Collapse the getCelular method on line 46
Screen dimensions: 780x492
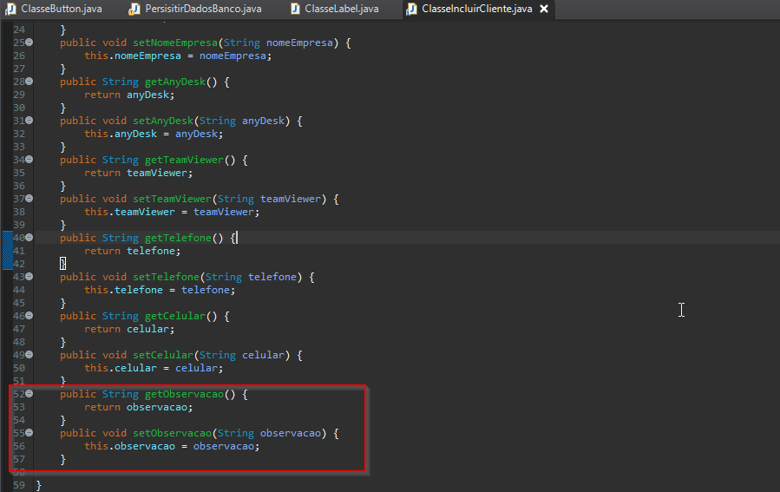(29, 316)
